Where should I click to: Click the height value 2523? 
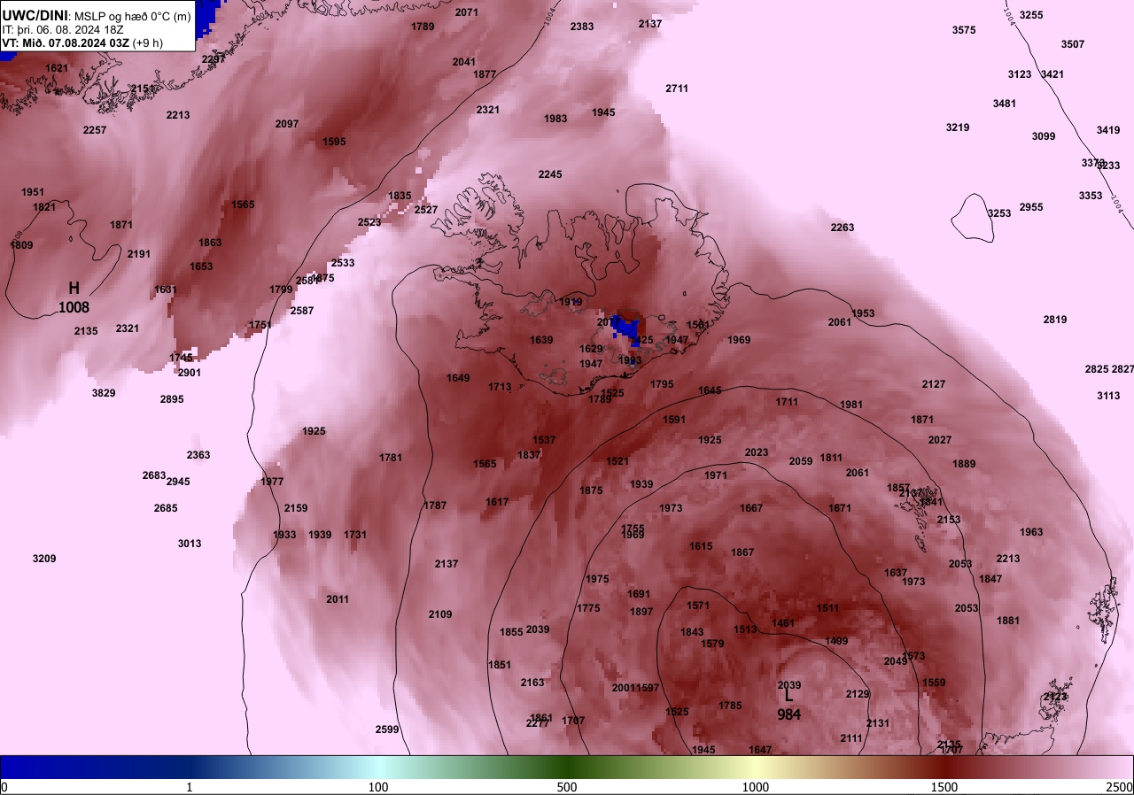click(369, 222)
